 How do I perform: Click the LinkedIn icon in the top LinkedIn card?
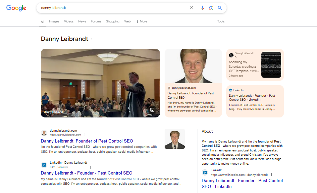coord(231,90)
